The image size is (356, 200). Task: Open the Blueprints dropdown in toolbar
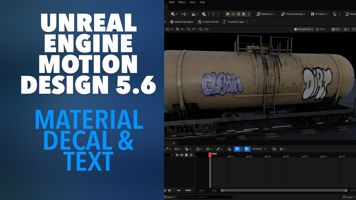(184, 14)
